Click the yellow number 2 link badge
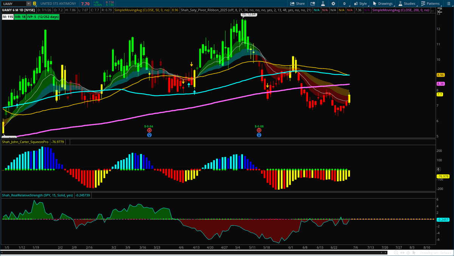The width and height of the screenshot is (454, 256). click(35, 3)
